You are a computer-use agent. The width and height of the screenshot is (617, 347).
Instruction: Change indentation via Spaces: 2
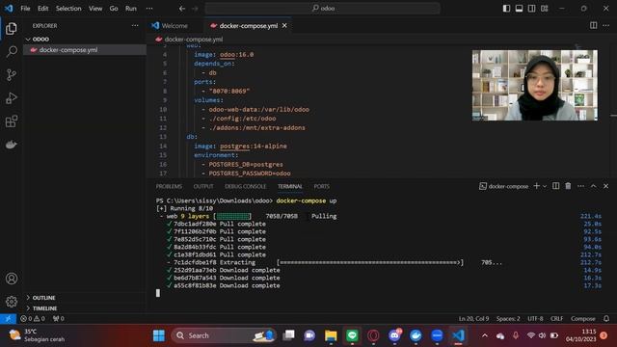(x=508, y=319)
